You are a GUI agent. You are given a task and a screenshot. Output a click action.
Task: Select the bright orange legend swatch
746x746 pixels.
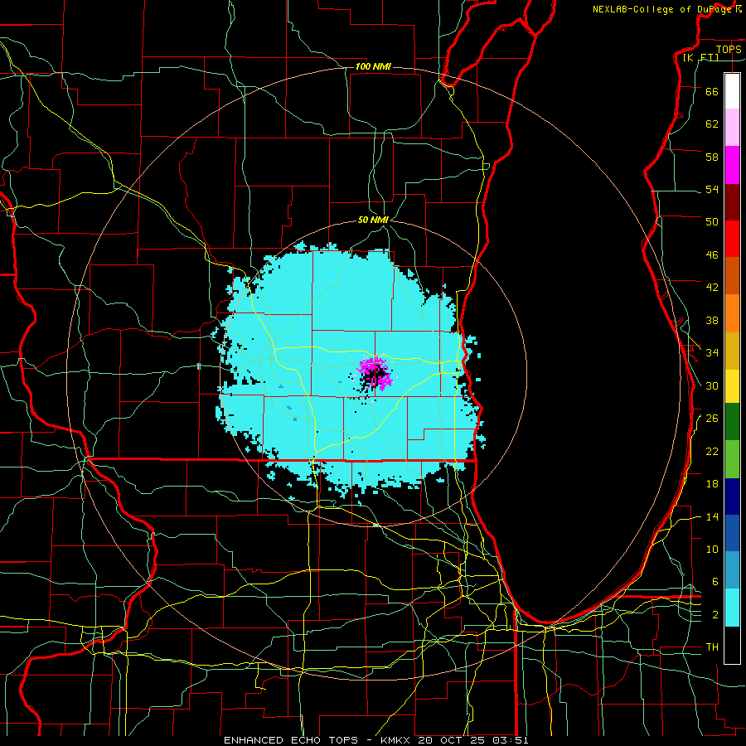[x=732, y=313]
